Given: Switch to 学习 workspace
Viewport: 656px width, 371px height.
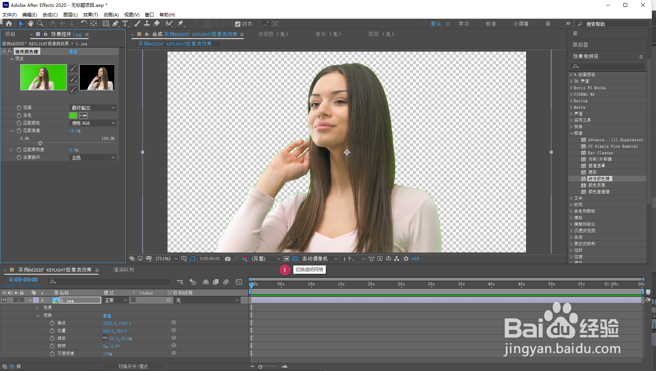Looking at the screenshot, I should pyautogui.click(x=464, y=24).
